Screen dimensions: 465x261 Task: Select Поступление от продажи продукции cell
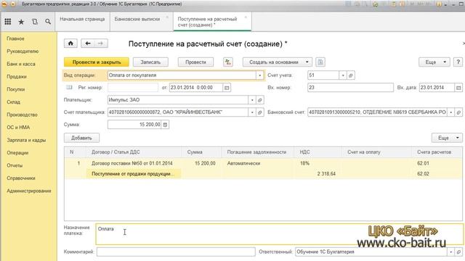tap(134, 174)
